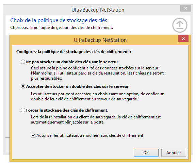Click the grey background window's title bar

(x=92, y=10)
